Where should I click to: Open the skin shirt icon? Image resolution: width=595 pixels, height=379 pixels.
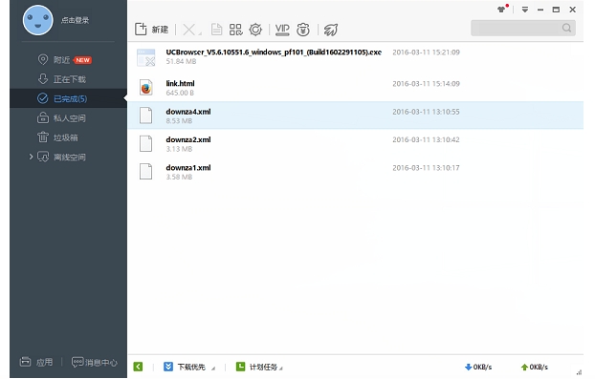[x=502, y=10]
